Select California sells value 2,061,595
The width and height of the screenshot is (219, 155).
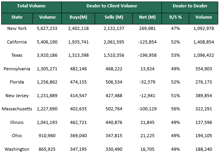pos(114,42)
